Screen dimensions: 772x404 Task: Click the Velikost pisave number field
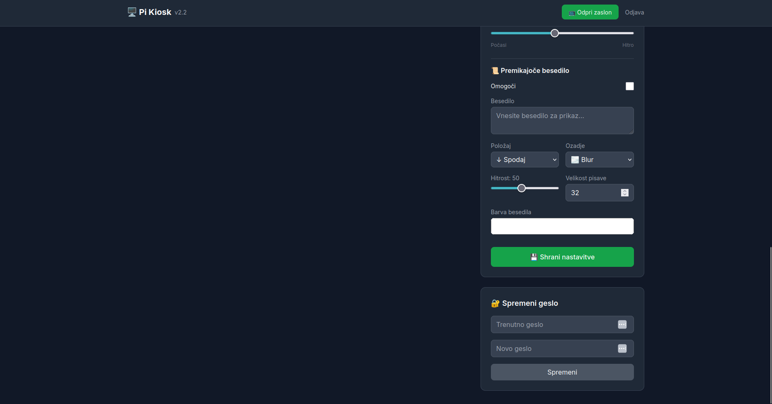[593, 193]
